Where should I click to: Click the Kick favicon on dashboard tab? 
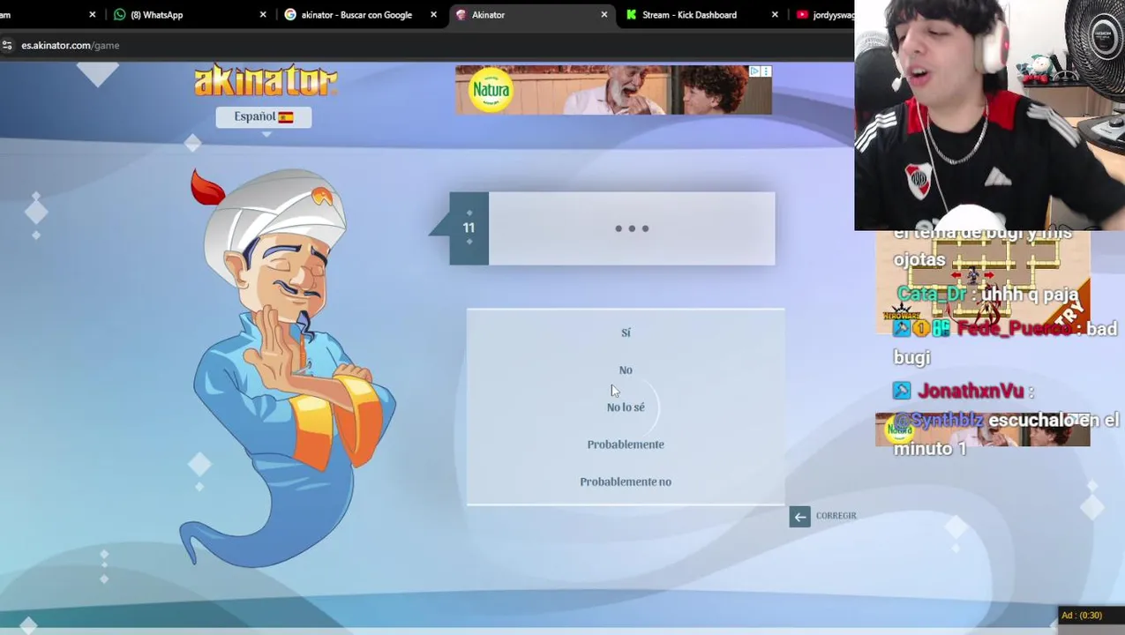(x=632, y=15)
